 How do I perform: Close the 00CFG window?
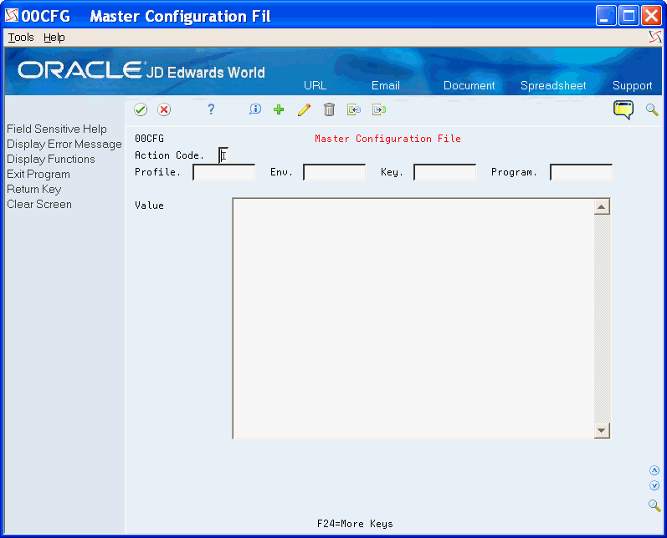pyautogui.click(x=652, y=16)
